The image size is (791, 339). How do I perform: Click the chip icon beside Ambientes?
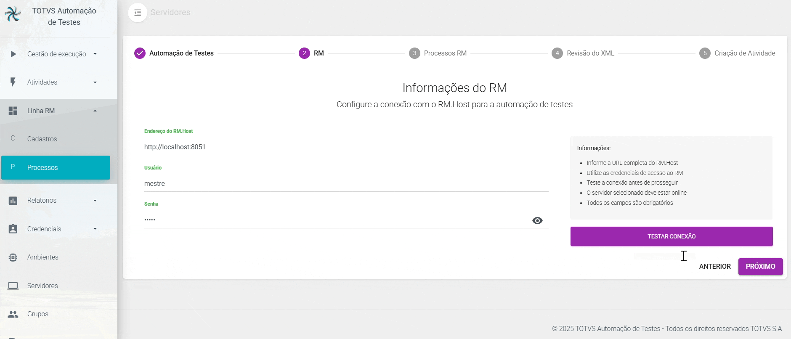click(13, 257)
